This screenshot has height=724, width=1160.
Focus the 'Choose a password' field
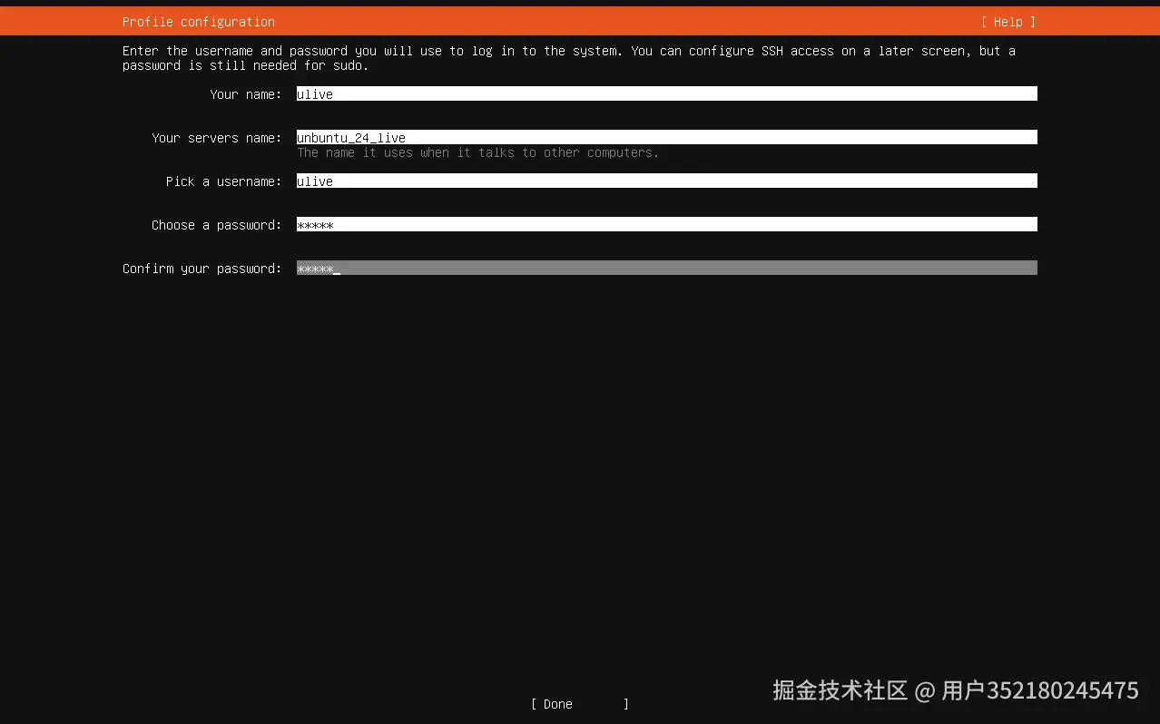[666, 224]
